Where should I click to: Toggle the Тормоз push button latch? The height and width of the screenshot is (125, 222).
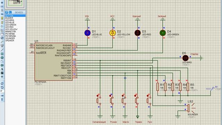135,96
